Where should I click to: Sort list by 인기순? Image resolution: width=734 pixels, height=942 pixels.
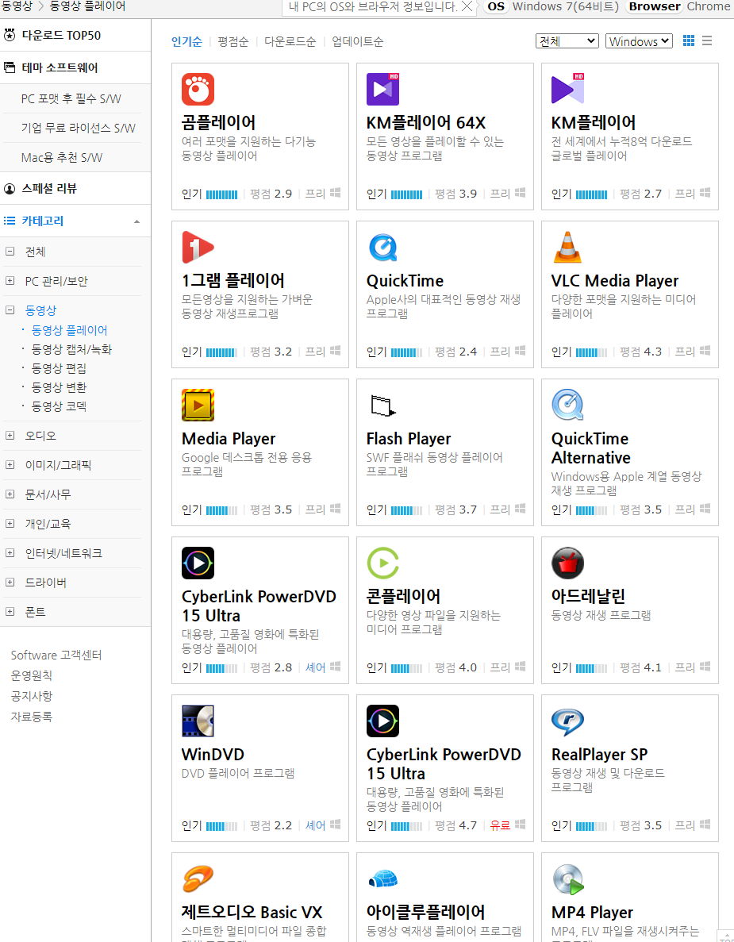[186, 41]
